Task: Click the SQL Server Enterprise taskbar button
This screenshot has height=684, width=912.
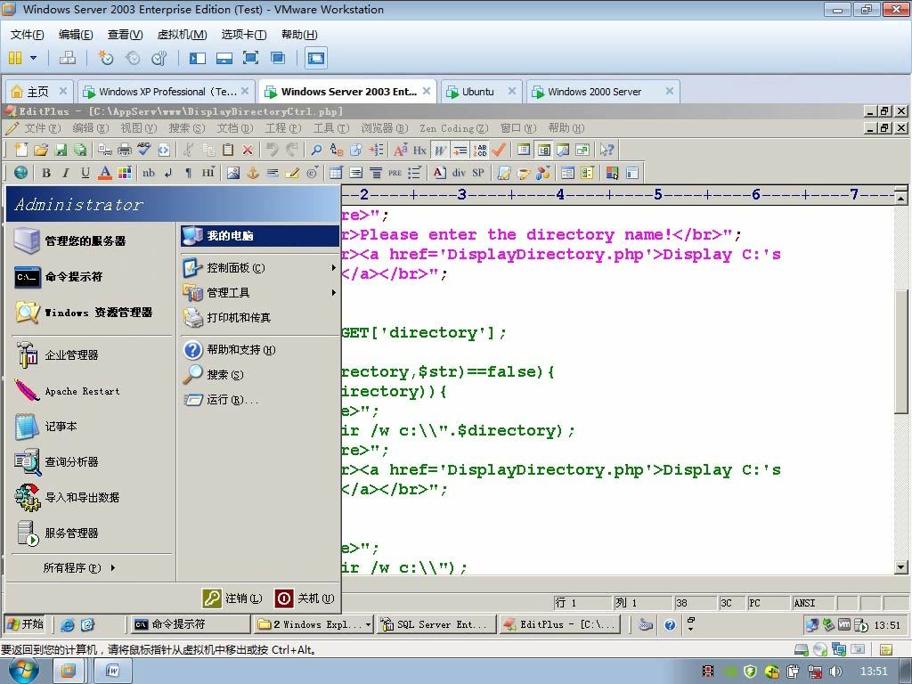Action: [x=436, y=624]
